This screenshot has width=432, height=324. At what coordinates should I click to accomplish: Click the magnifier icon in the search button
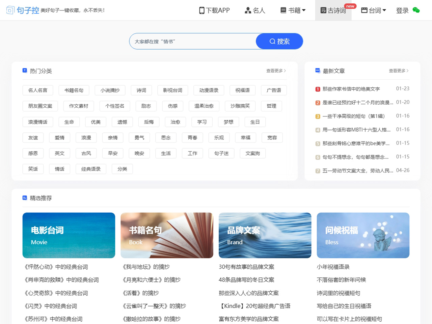pyautogui.click(x=272, y=41)
